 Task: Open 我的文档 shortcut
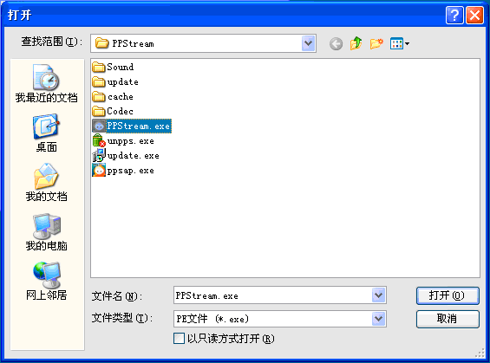(x=46, y=182)
